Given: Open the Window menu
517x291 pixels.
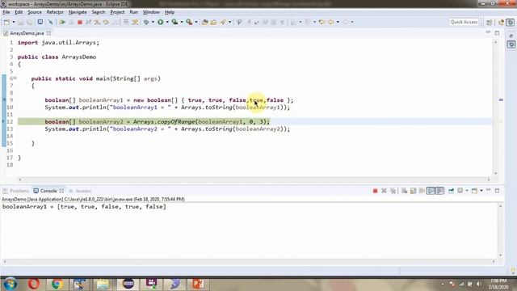Looking at the screenshot, I should 151,12.
